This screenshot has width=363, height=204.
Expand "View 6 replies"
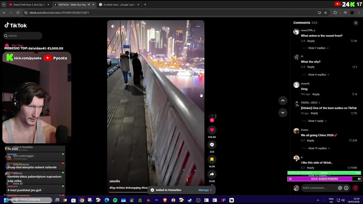(x=318, y=75)
